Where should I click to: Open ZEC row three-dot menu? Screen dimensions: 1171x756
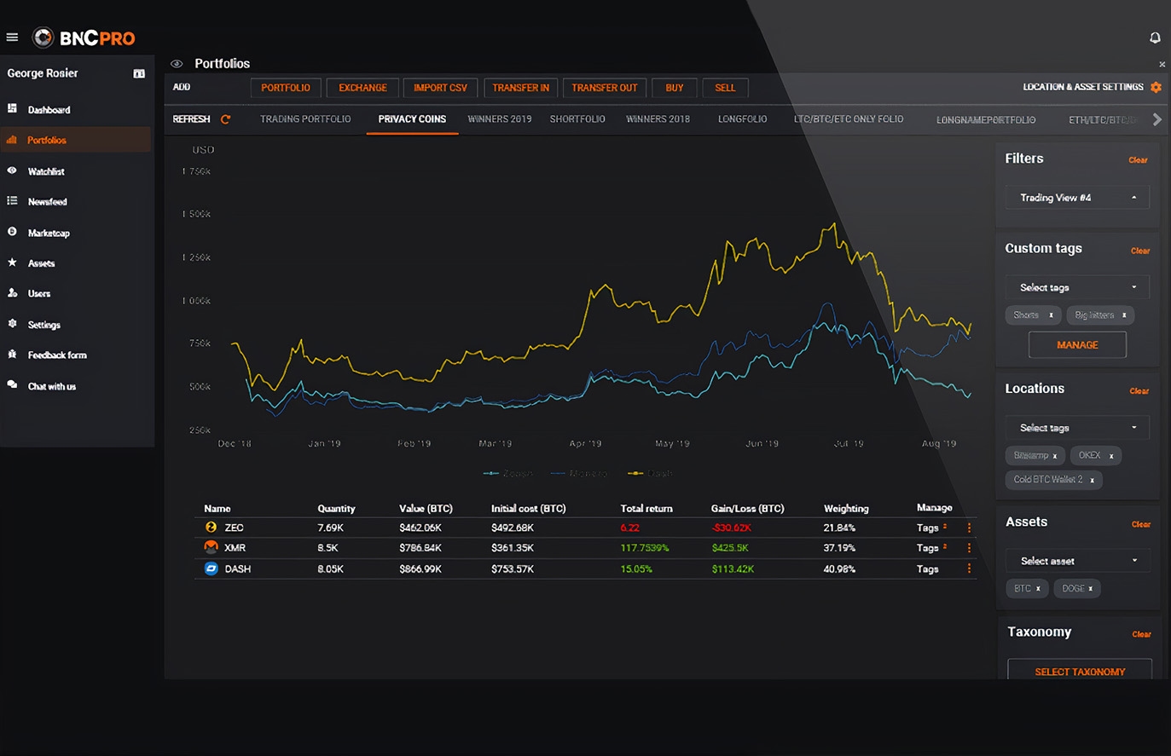pyautogui.click(x=969, y=528)
